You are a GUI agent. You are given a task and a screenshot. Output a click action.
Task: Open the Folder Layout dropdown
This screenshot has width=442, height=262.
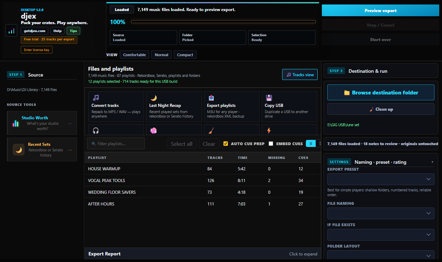pos(381,255)
